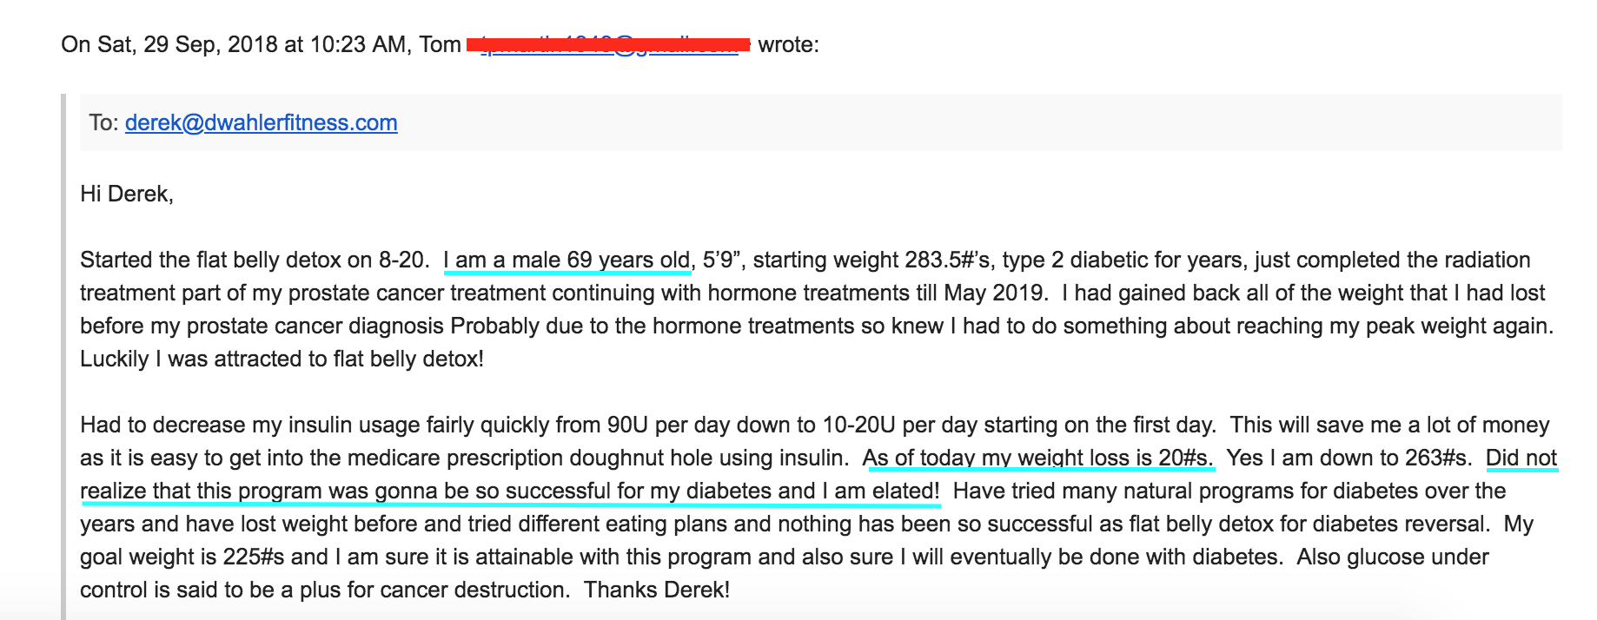Click the "Hi Derek," greeting line
Image resolution: width=1597 pixels, height=620 pixels.
[x=127, y=194]
